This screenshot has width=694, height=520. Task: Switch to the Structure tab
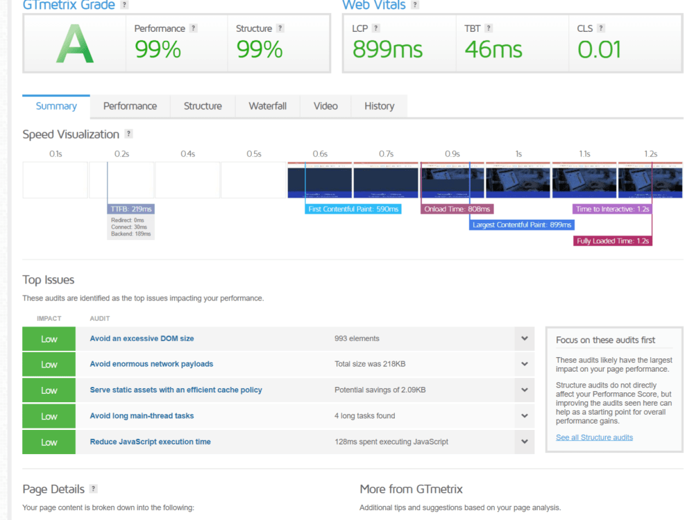(x=203, y=106)
